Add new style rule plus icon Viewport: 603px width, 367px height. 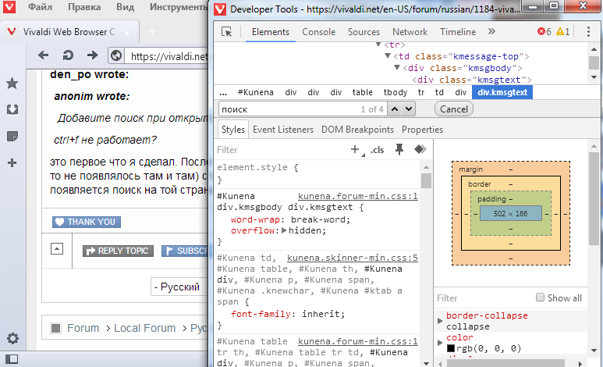pyautogui.click(x=356, y=149)
